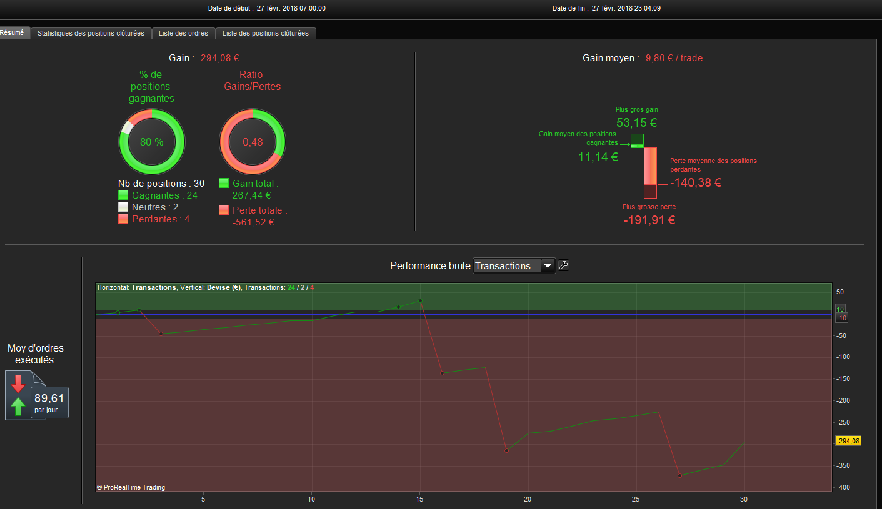Image resolution: width=882 pixels, height=509 pixels.
Task: Click the red data point at transaction 19
Action: 506,450
